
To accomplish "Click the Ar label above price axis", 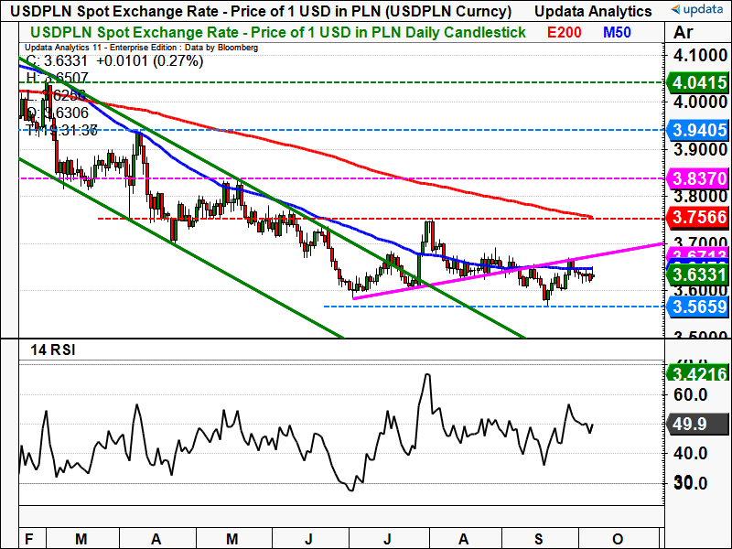I will [683, 32].
